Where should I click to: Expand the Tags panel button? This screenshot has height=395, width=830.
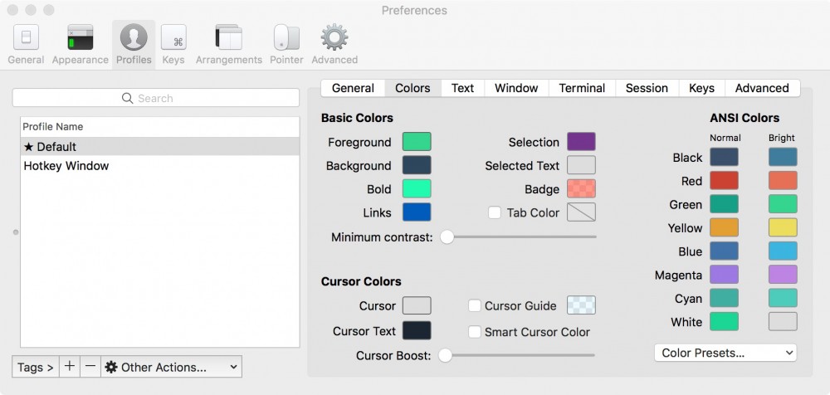[36, 367]
